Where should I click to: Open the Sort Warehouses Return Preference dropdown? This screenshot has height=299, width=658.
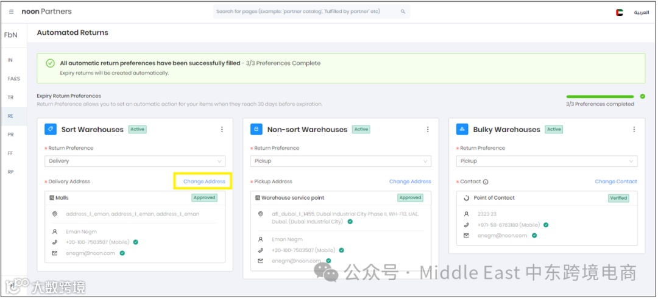pos(135,161)
